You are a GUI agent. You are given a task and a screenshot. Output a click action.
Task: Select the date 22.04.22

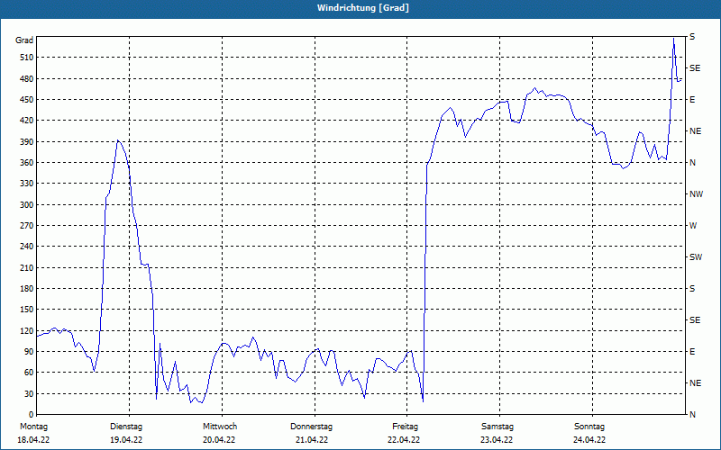(404, 440)
